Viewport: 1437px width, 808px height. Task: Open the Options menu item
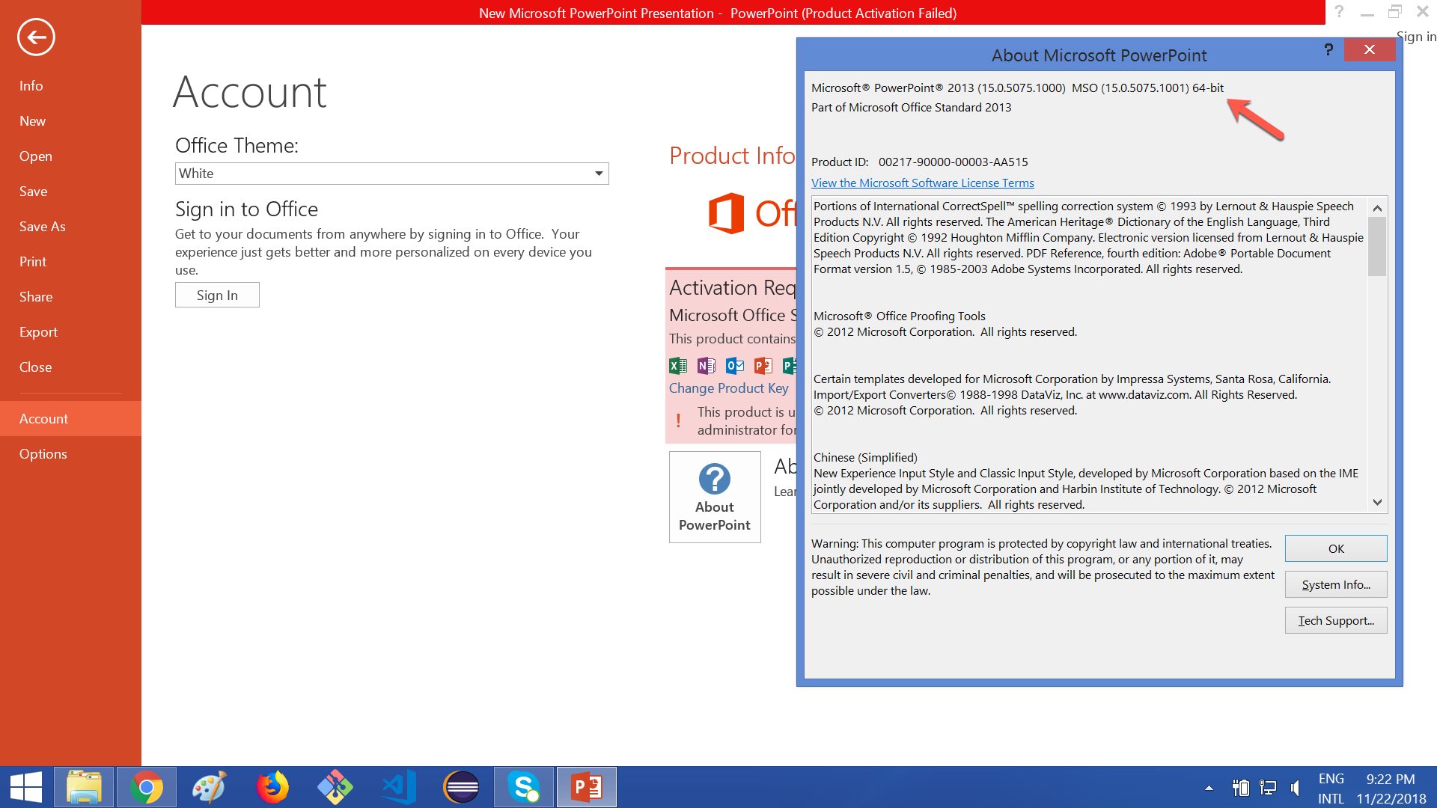click(x=43, y=453)
